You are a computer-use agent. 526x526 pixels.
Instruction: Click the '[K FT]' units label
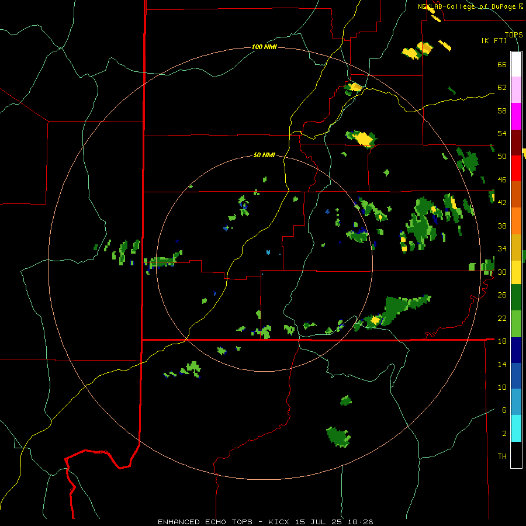[494, 41]
